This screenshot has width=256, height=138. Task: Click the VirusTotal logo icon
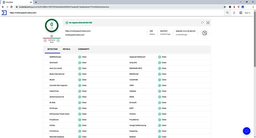pyautogui.click(x=4, y=13)
